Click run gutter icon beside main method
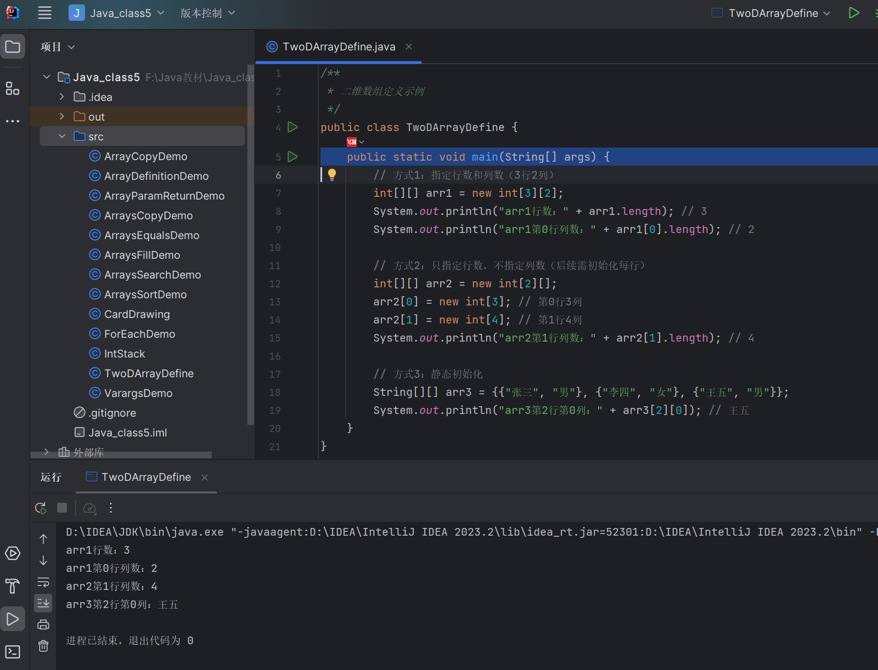 coord(293,157)
